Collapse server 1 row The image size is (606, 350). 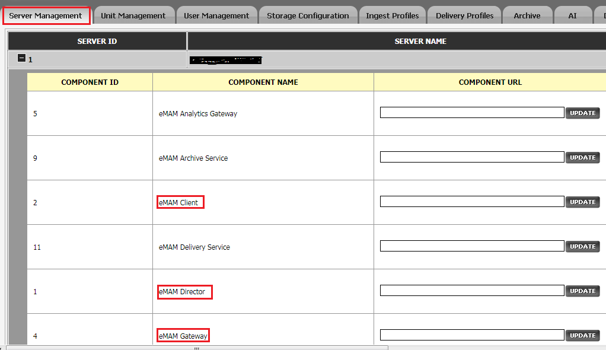(21, 58)
